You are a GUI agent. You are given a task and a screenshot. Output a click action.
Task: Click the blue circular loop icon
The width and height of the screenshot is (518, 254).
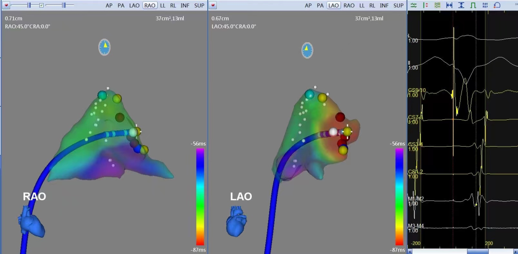[x=496, y=5]
